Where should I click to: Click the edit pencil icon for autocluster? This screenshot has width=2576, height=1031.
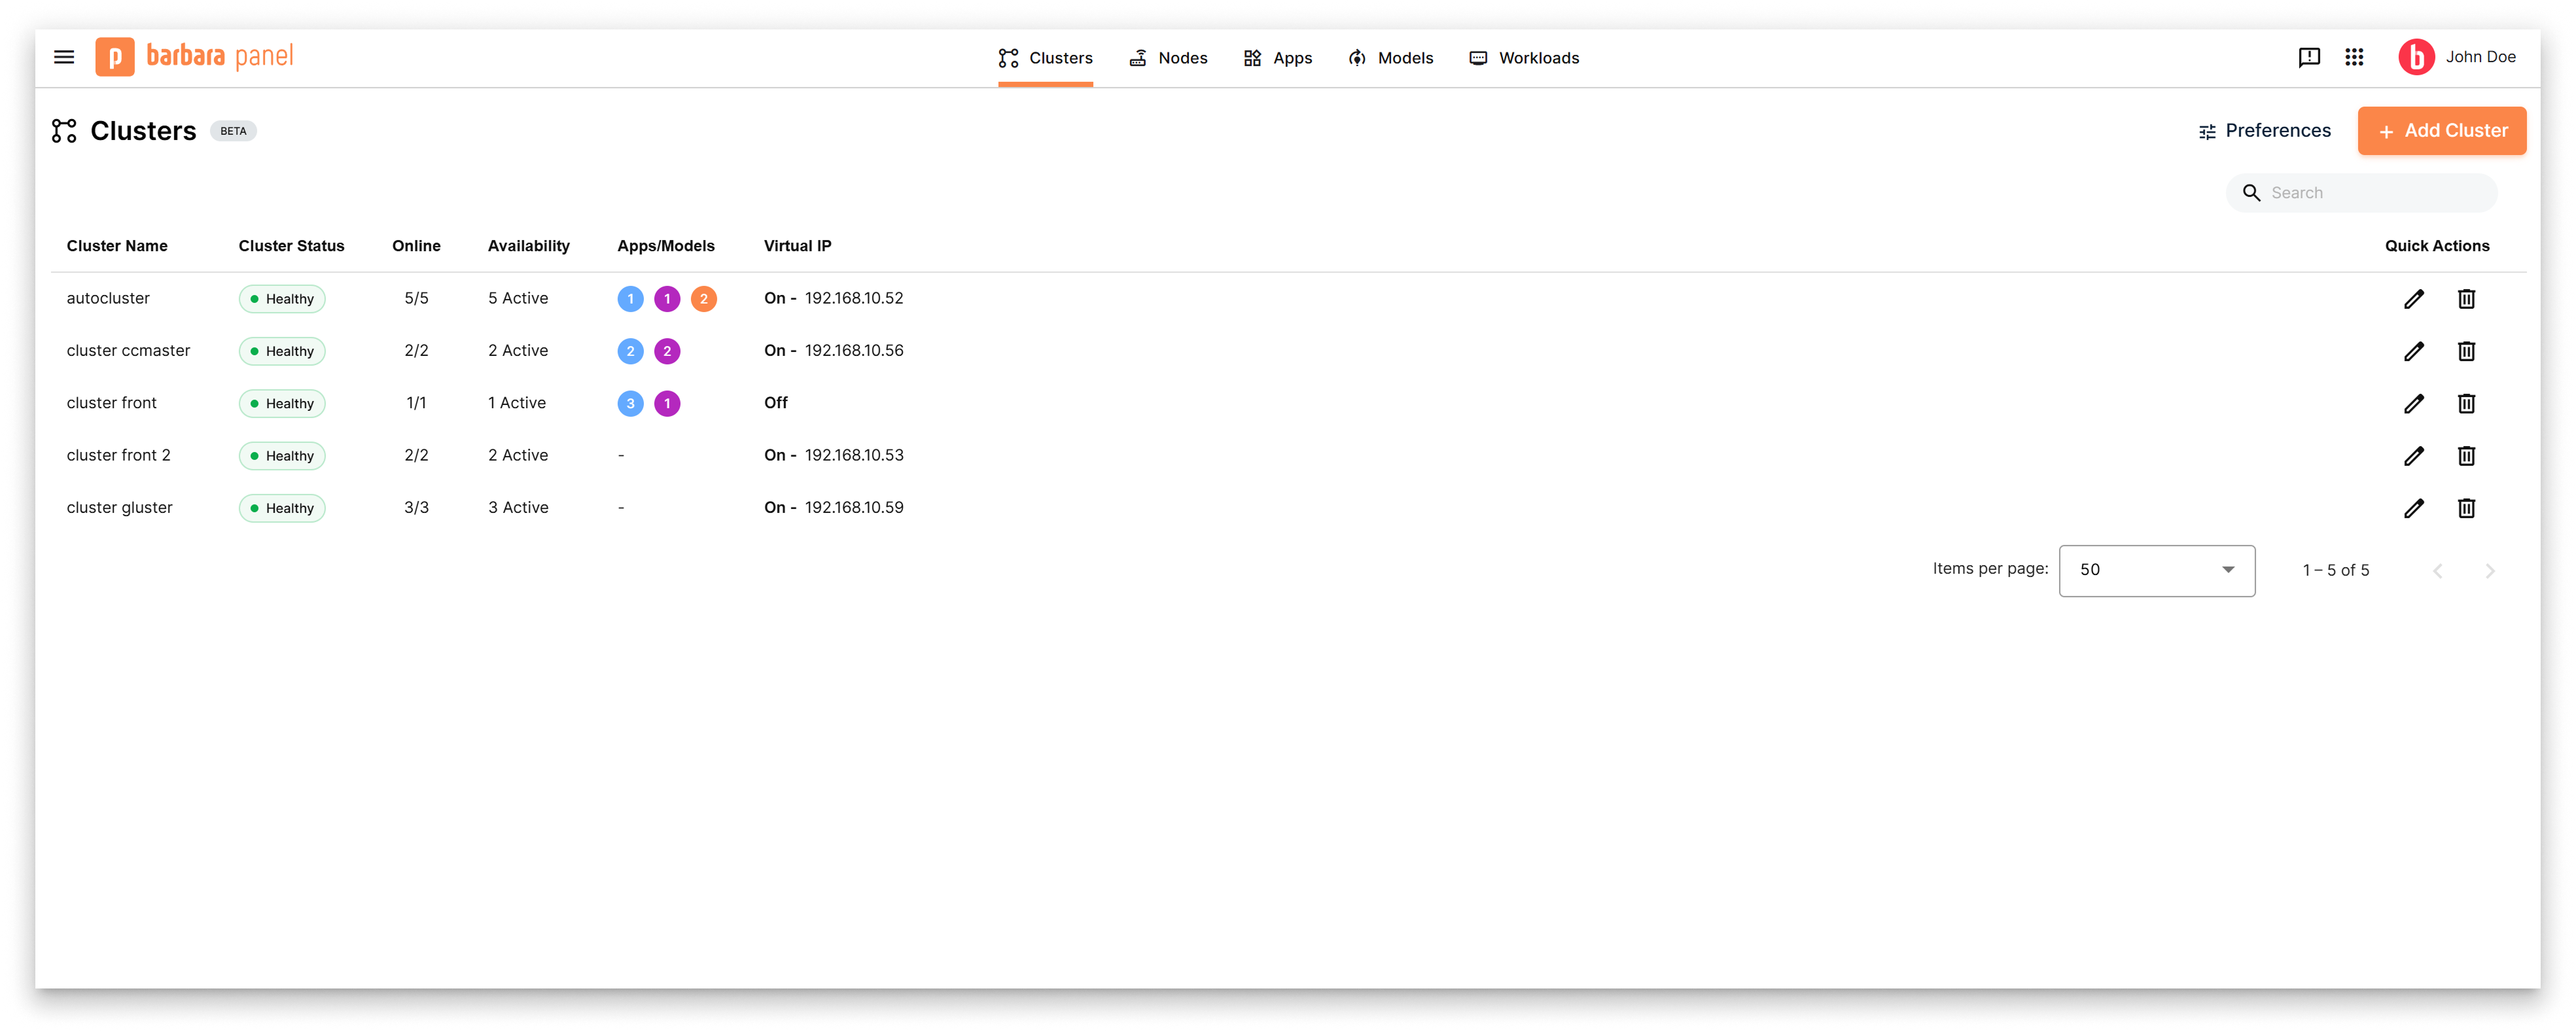coord(2415,298)
